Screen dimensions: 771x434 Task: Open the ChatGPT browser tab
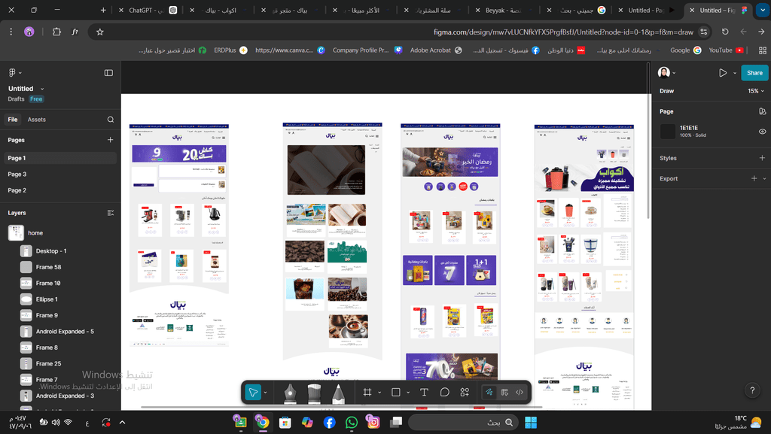click(x=148, y=10)
